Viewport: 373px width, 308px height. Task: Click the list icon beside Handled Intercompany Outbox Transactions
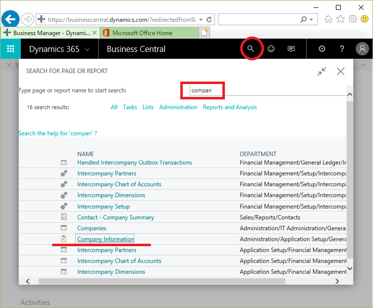pos(63,163)
